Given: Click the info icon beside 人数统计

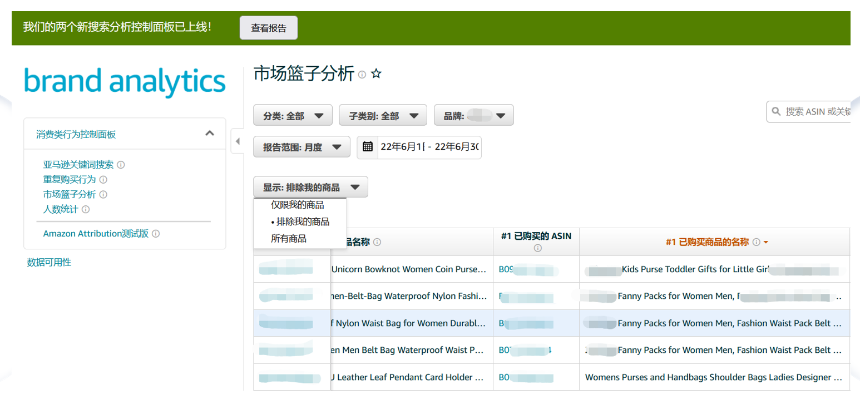Looking at the screenshot, I should click(x=86, y=209).
